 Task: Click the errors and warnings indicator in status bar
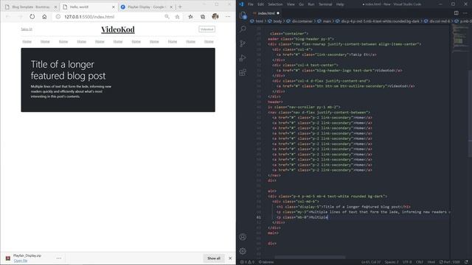point(247,262)
